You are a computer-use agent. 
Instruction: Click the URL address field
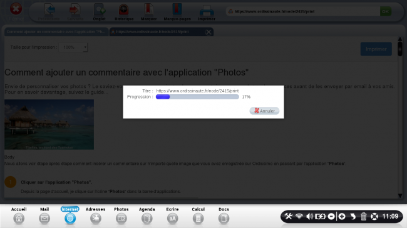(302, 11)
